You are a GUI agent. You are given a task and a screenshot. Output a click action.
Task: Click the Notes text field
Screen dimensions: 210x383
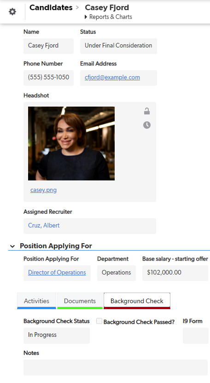116,367
